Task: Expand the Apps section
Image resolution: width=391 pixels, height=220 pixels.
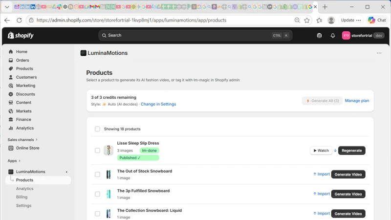Action: [x=14, y=161]
